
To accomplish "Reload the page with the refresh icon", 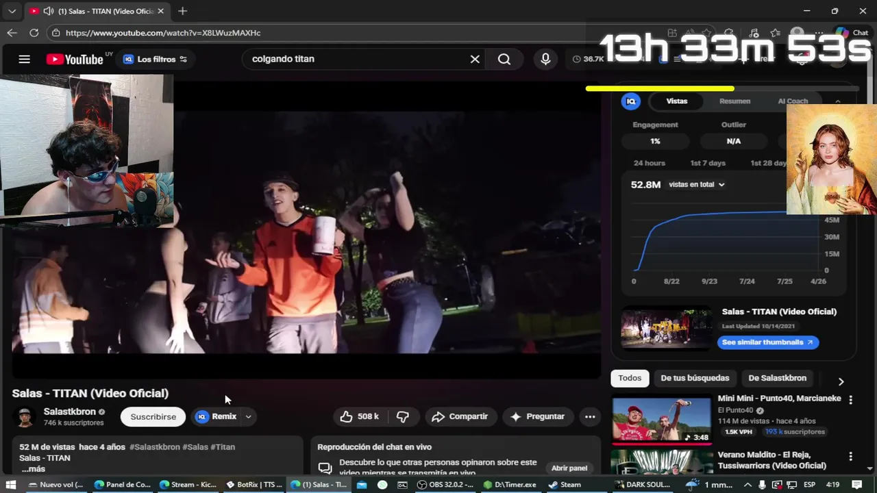I will point(34,33).
